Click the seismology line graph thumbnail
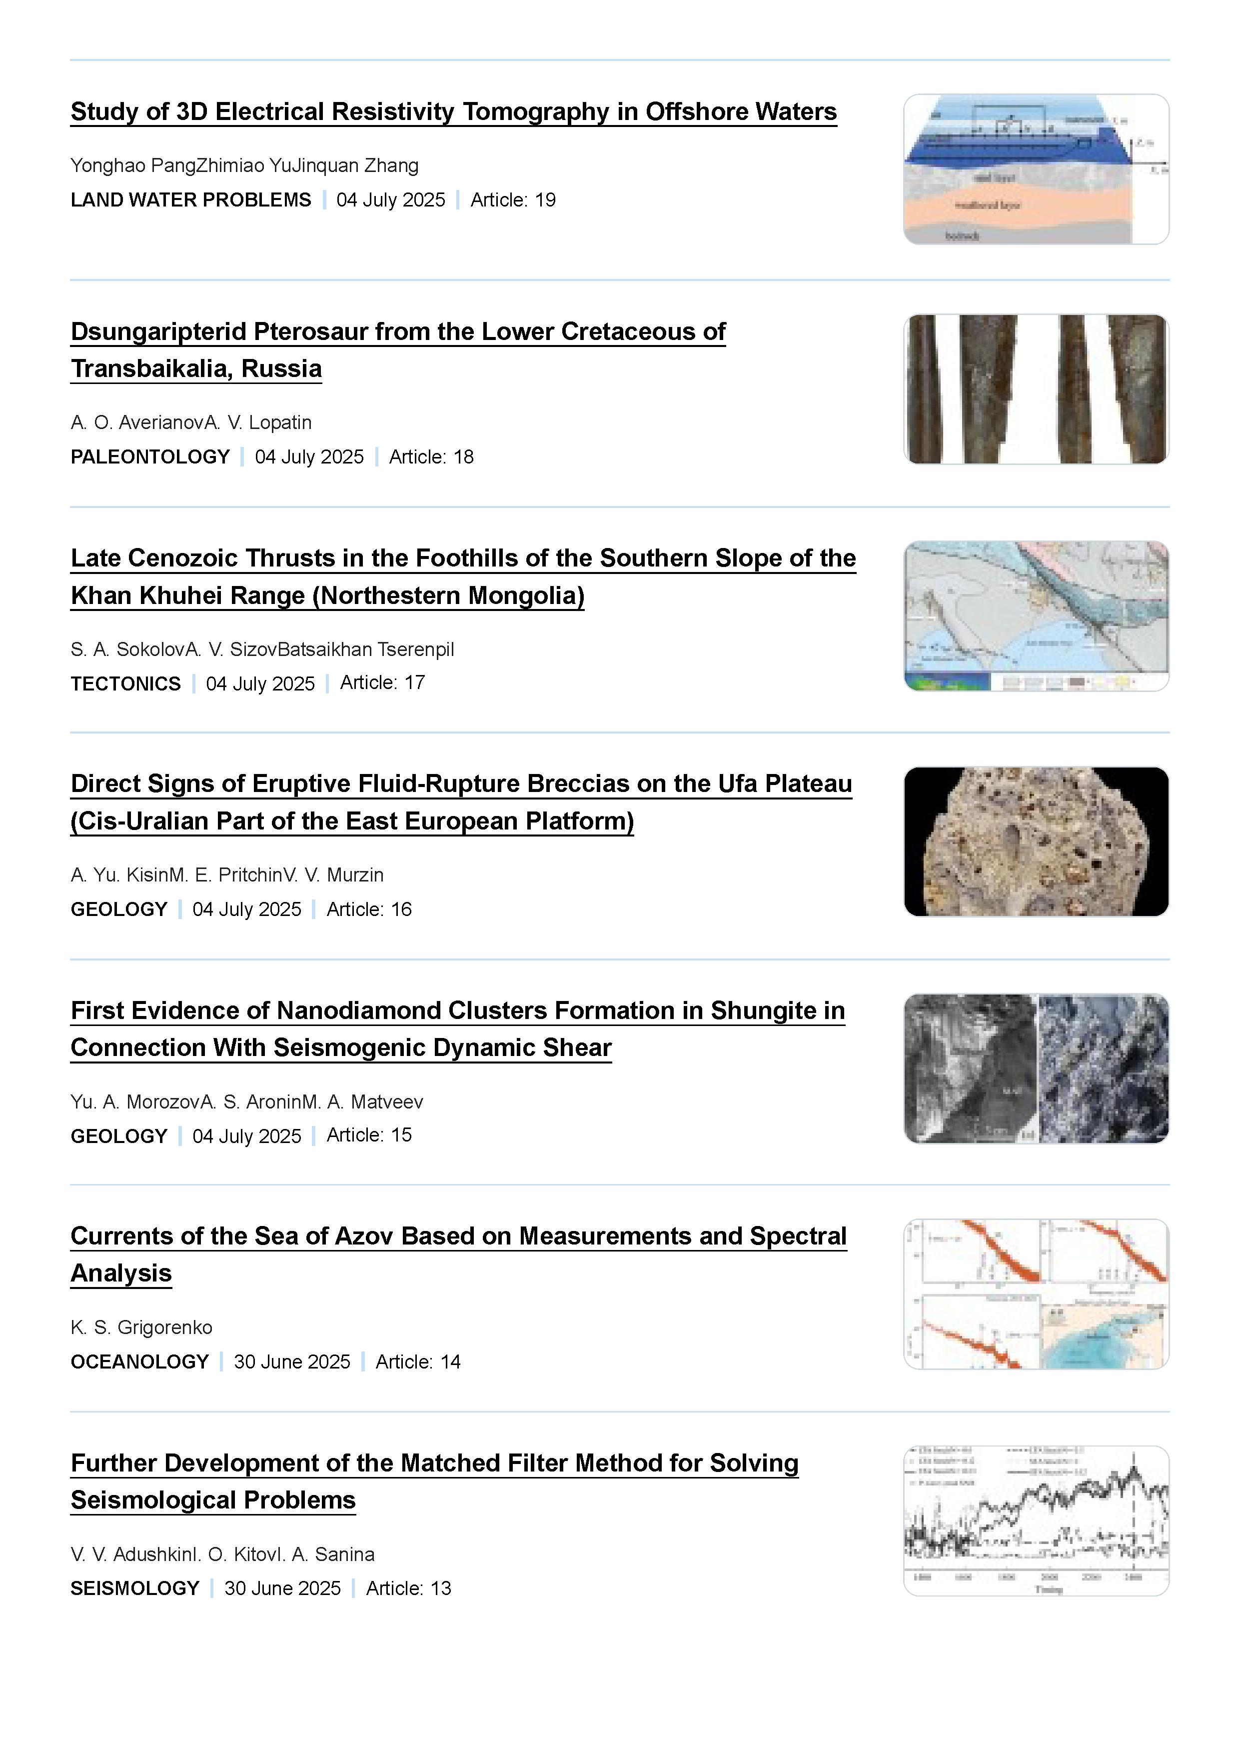The width and height of the screenshot is (1239, 1754). coord(1036,1520)
